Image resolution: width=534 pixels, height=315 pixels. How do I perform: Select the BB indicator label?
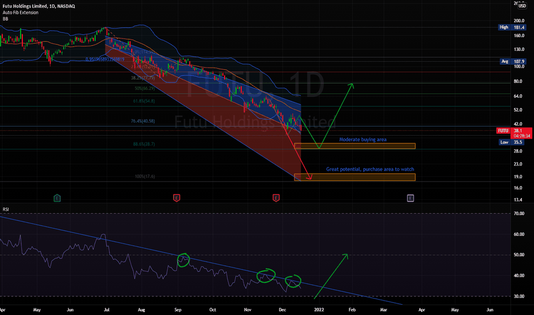pyautogui.click(x=6, y=19)
